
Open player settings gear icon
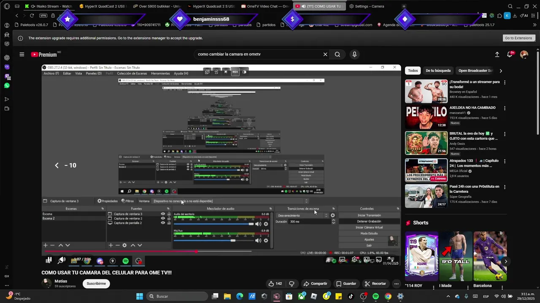(355, 260)
